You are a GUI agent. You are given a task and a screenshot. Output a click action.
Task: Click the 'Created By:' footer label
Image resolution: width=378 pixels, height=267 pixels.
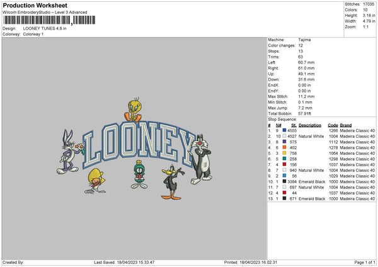pyautogui.click(x=13, y=262)
